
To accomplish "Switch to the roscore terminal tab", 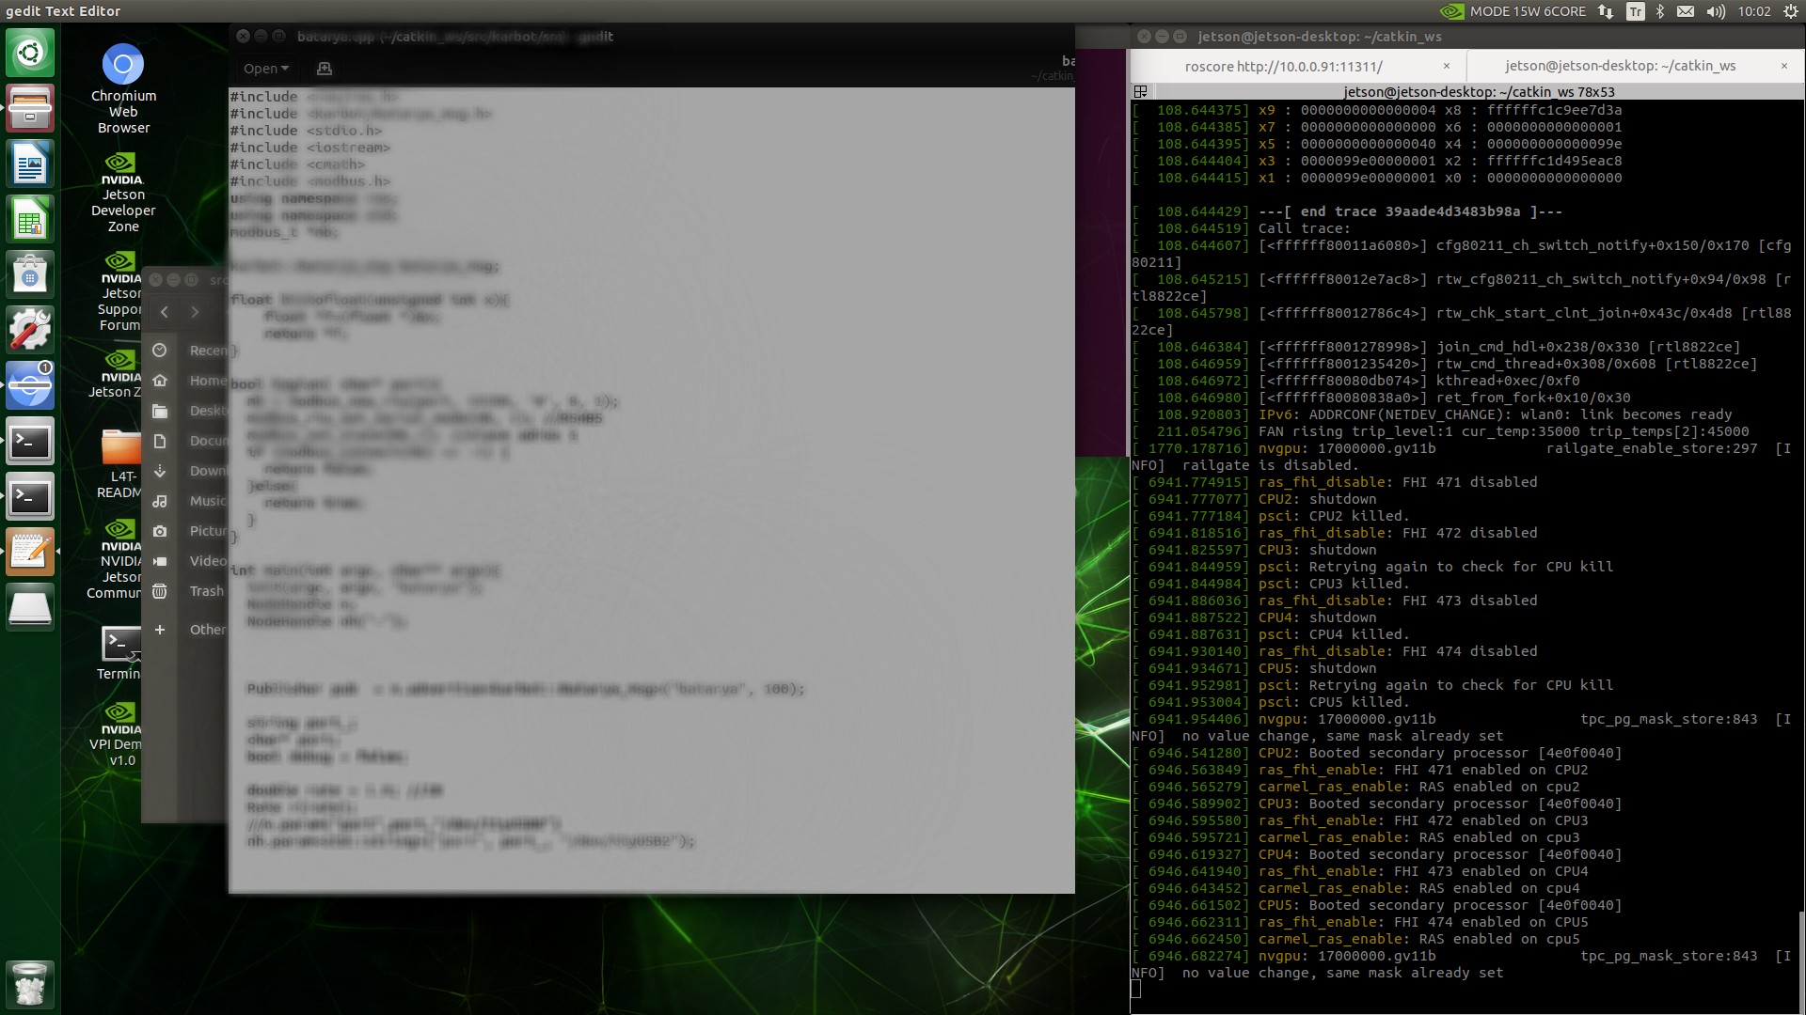I will [1283, 66].
